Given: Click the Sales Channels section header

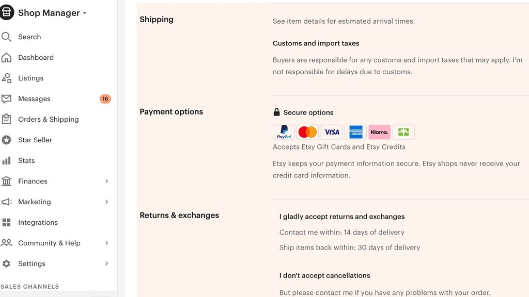Looking at the screenshot, I should pos(29,286).
